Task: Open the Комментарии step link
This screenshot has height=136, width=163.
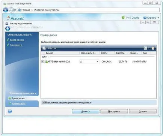Action: click(18, 103)
